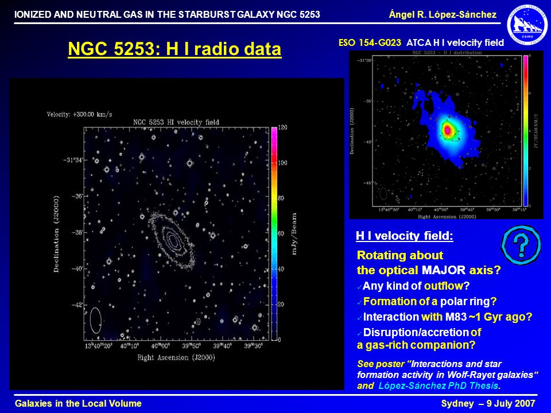
Task: Click the '39m30s' tick label of large plot
Action: pos(253,346)
